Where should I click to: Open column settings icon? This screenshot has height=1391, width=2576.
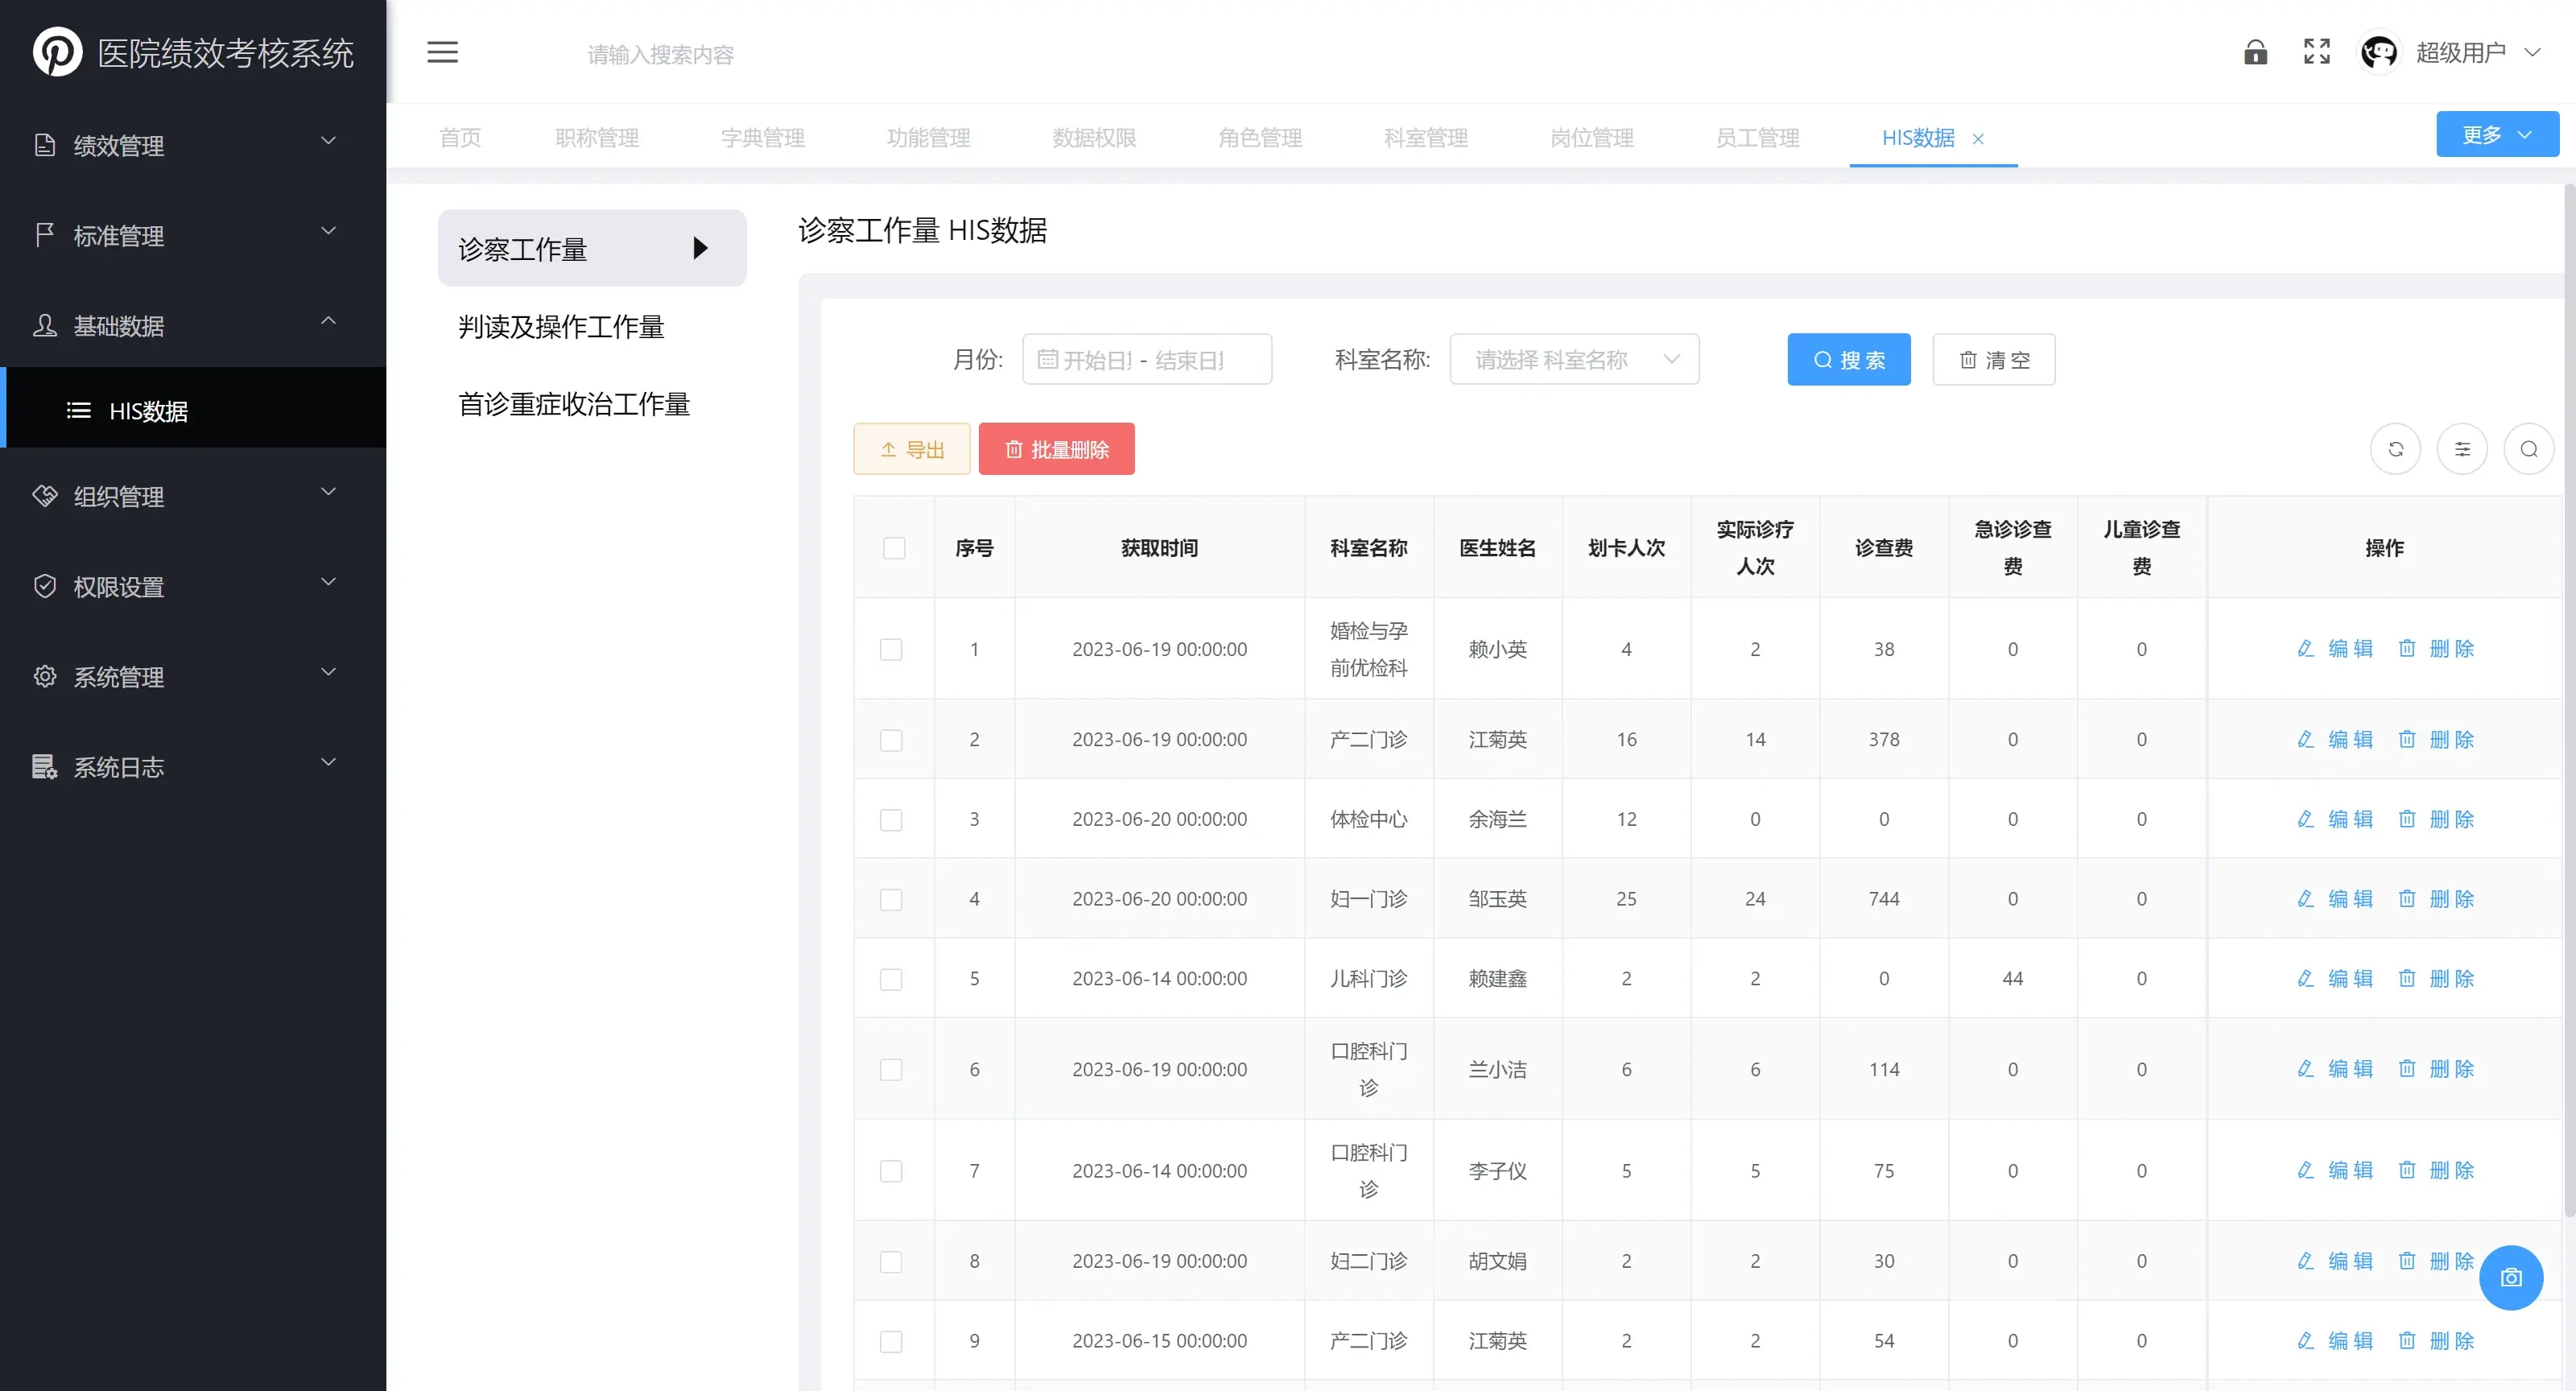tap(2462, 449)
